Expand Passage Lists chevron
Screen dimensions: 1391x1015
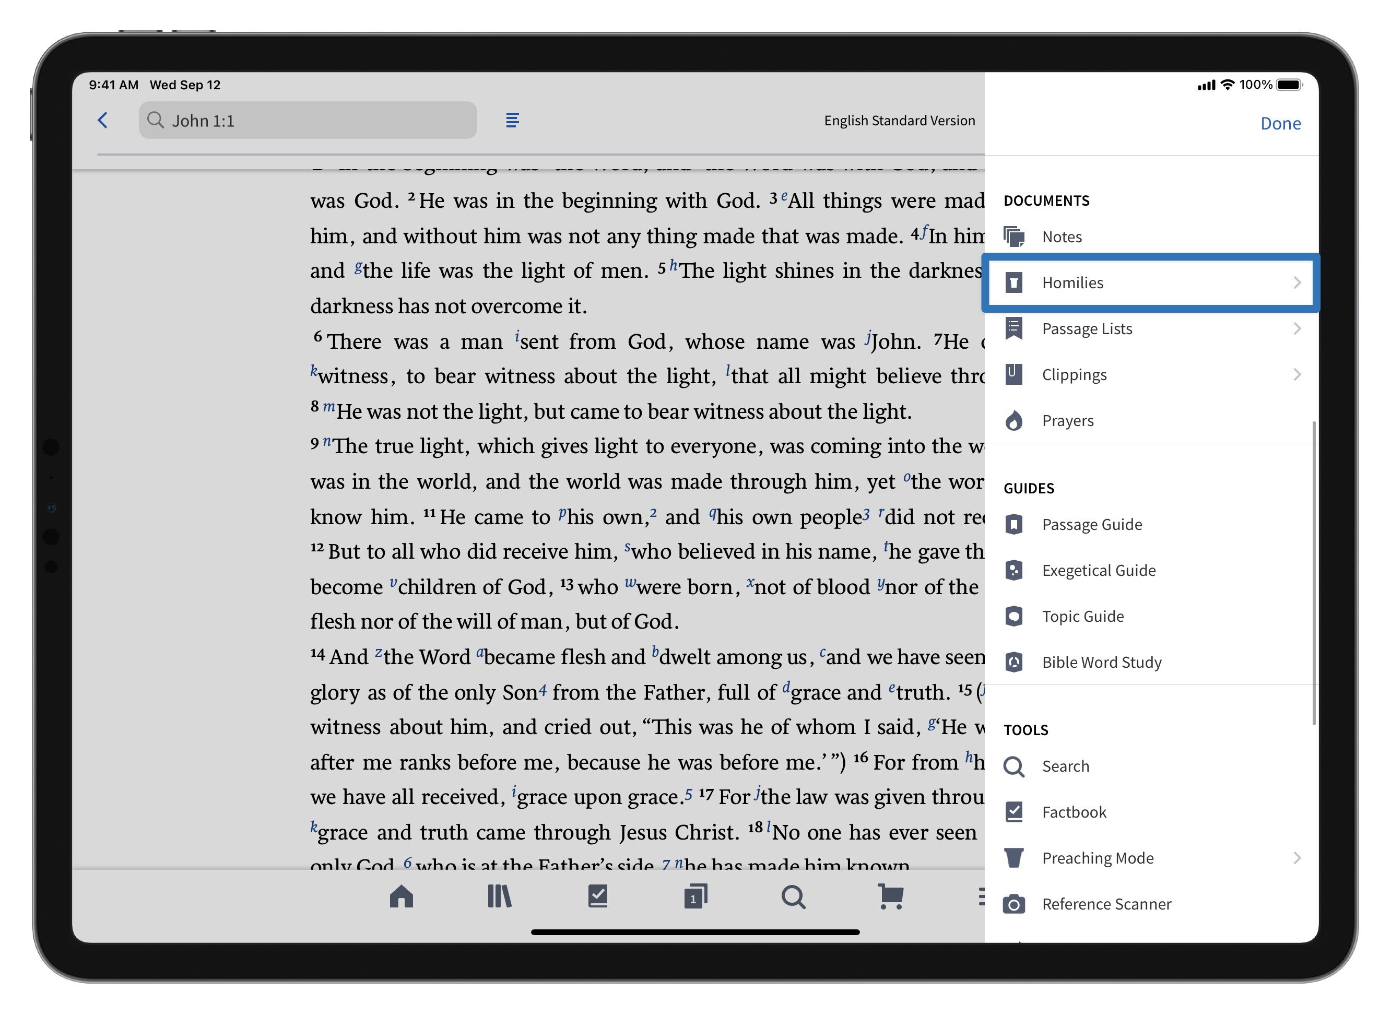[x=1297, y=329]
